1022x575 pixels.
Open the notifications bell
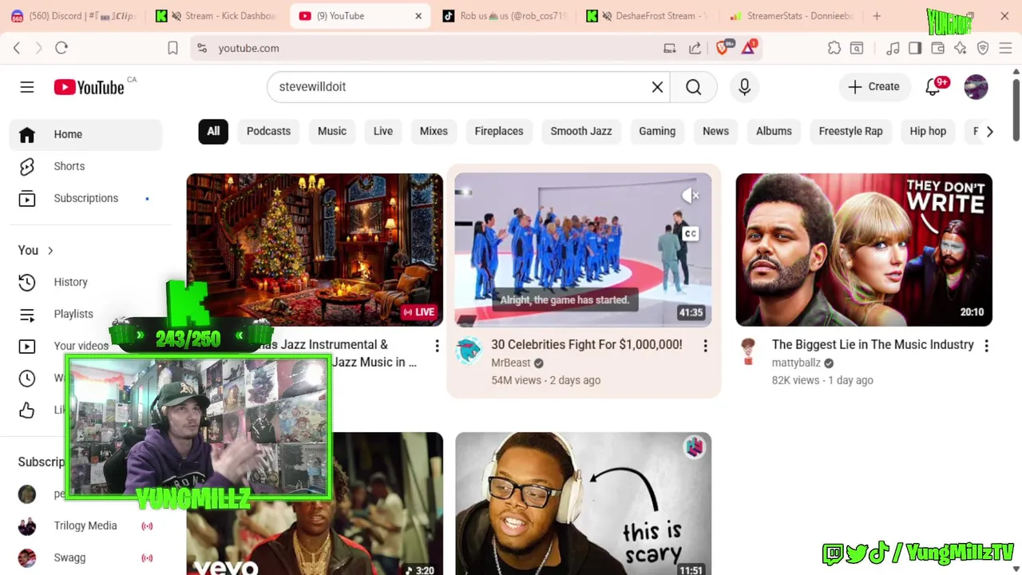933,87
